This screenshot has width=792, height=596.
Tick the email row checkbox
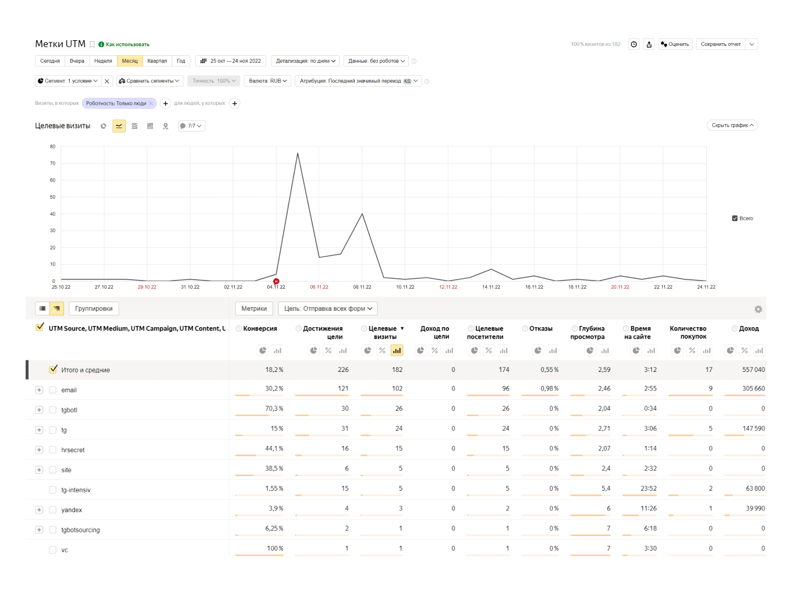(x=52, y=391)
